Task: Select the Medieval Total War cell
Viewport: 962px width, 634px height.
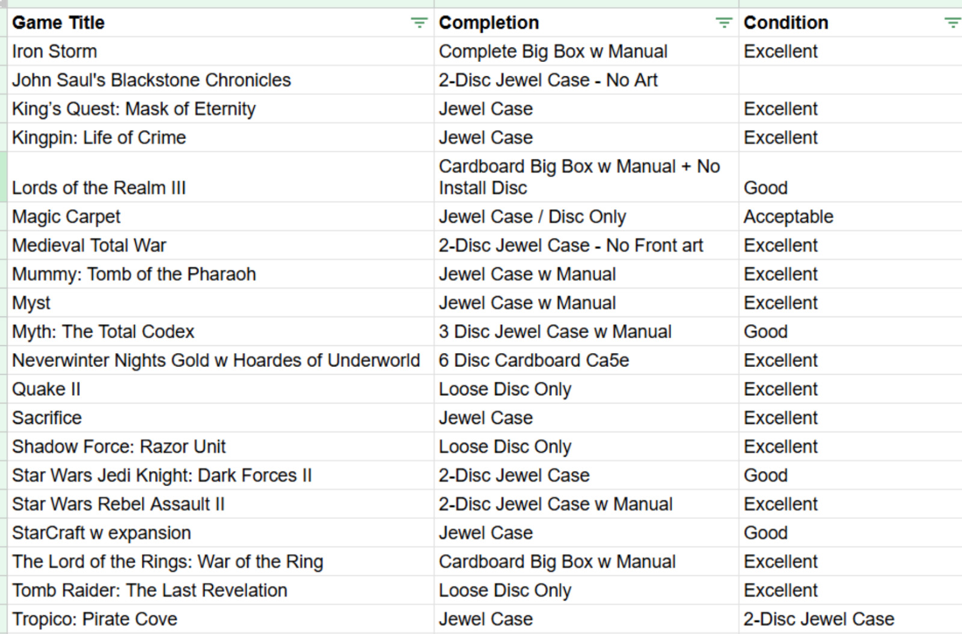Action: [221, 245]
